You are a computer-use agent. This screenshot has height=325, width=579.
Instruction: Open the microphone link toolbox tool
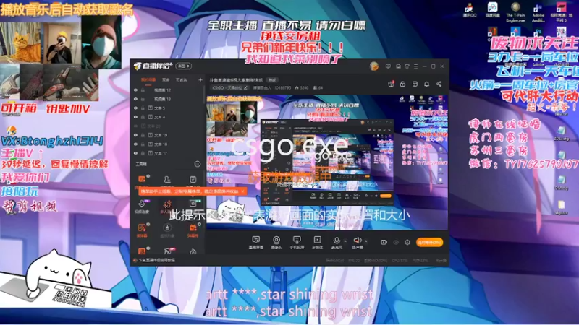tap(142, 207)
